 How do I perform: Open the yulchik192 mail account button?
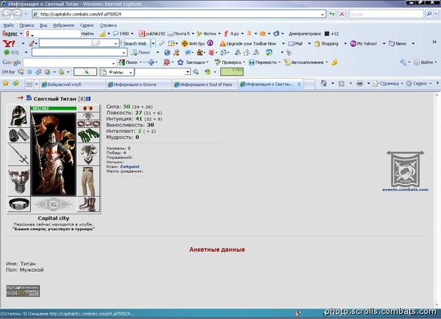tap(152, 34)
